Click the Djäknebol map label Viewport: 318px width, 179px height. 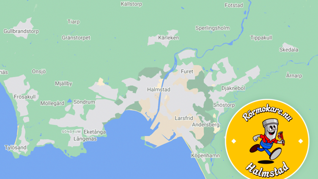(233, 88)
